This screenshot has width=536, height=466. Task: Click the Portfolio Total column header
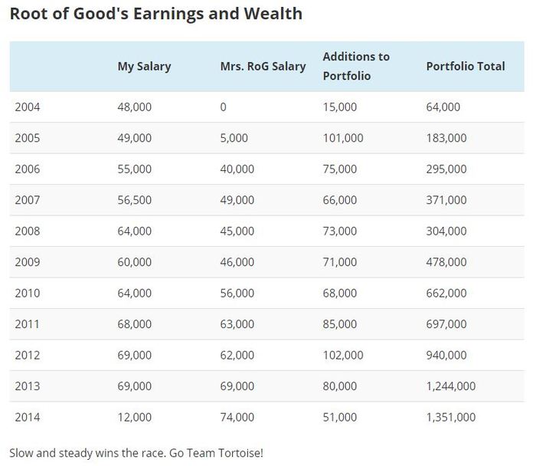(x=466, y=67)
